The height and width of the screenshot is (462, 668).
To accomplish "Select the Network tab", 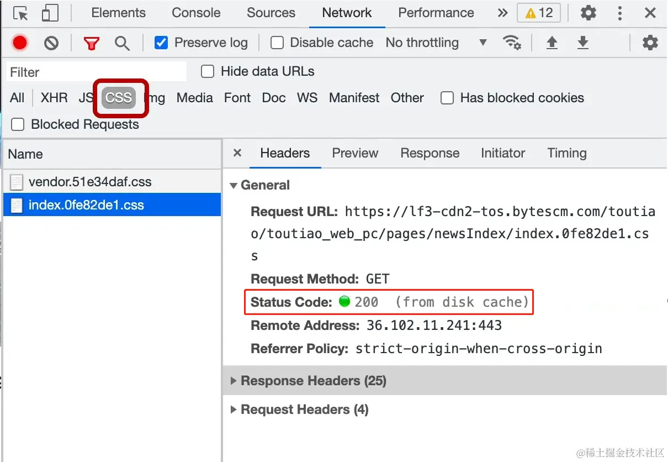I will coord(347,13).
